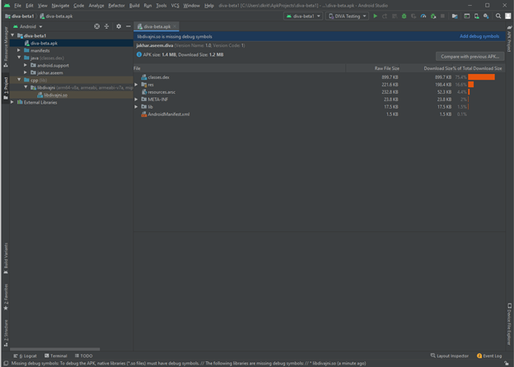The height and width of the screenshot is (367, 514).
Task: Toggle the Device File Explorer side panel
Action: pyautogui.click(x=509, y=324)
